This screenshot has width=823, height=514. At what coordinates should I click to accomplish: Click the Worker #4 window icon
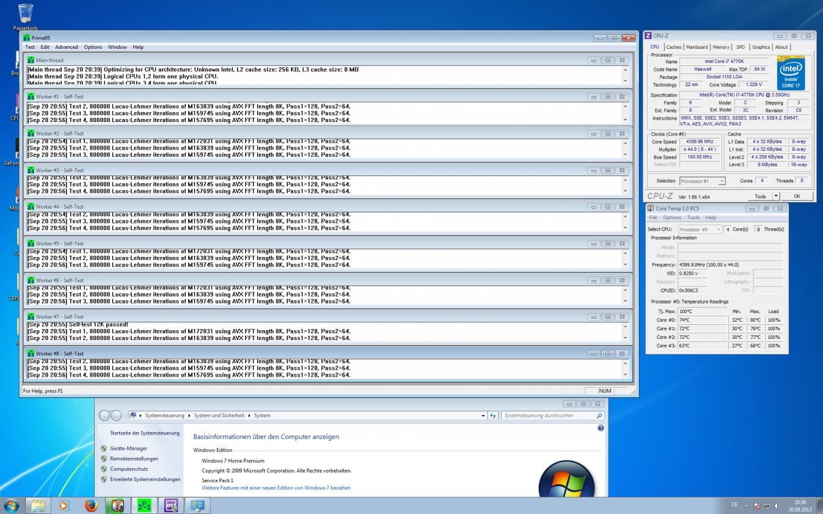[31, 207]
